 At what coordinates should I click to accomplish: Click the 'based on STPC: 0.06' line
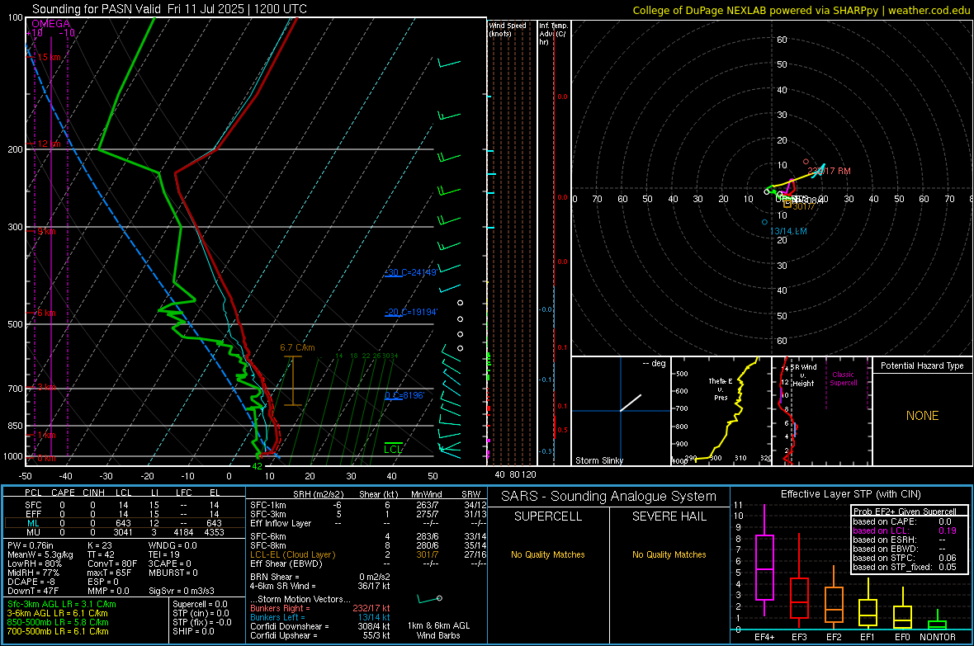(905, 558)
